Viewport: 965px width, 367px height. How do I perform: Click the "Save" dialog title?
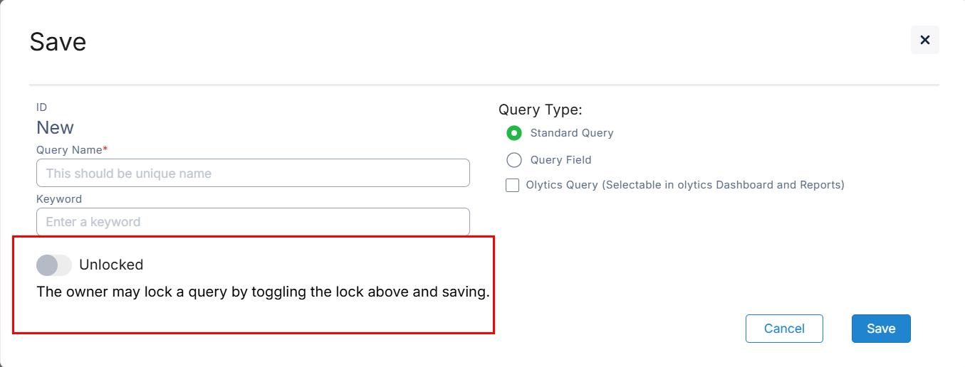(58, 42)
